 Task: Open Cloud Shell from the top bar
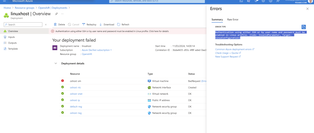[x=241, y=1]
